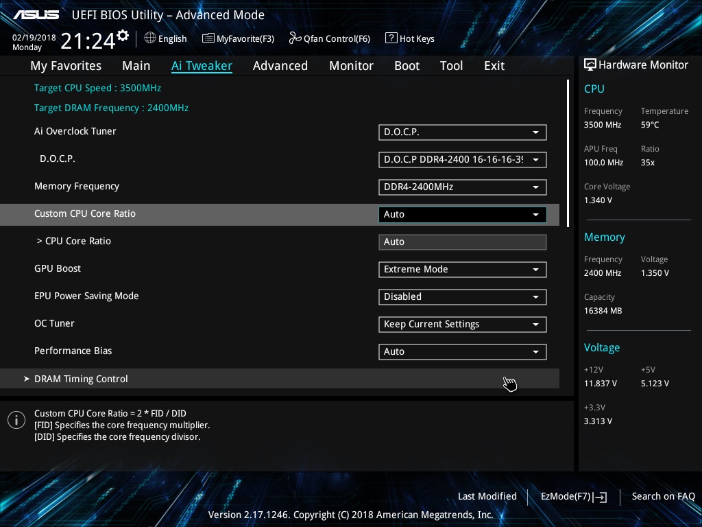The width and height of the screenshot is (702, 527).
Task: Open the GPU Boost dropdown
Action: (463, 269)
